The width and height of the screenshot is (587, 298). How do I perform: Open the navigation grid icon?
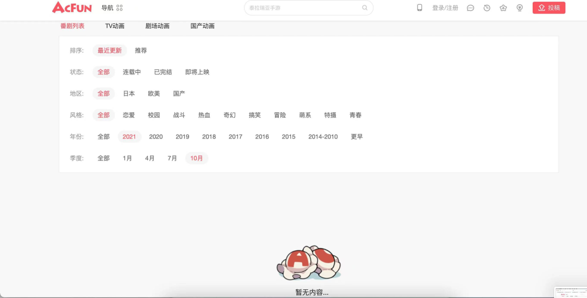click(120, 8)
